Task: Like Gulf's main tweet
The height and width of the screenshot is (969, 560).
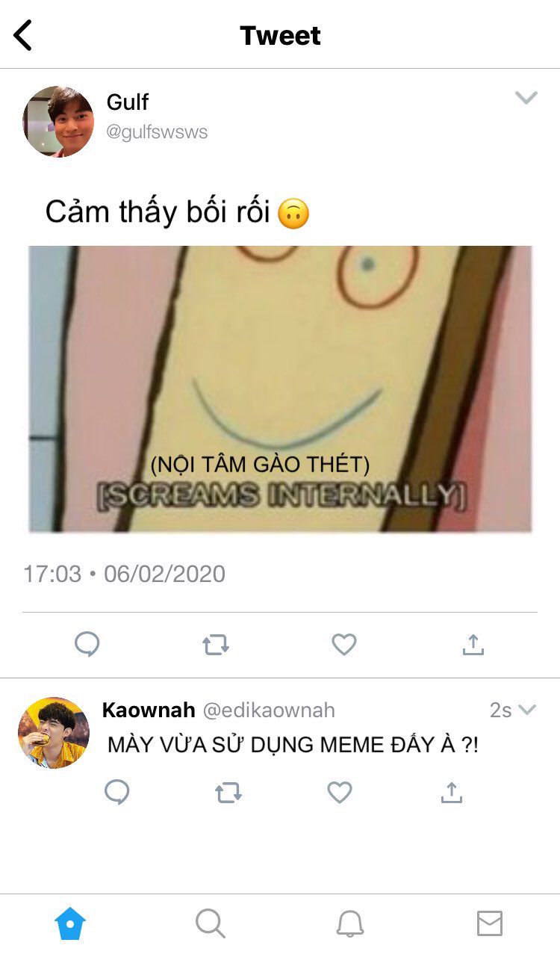Action: pyautogui.click(x=344, y=644)
